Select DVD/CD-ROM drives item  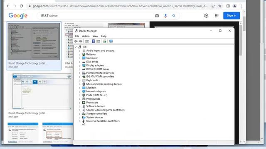(98, 69)
